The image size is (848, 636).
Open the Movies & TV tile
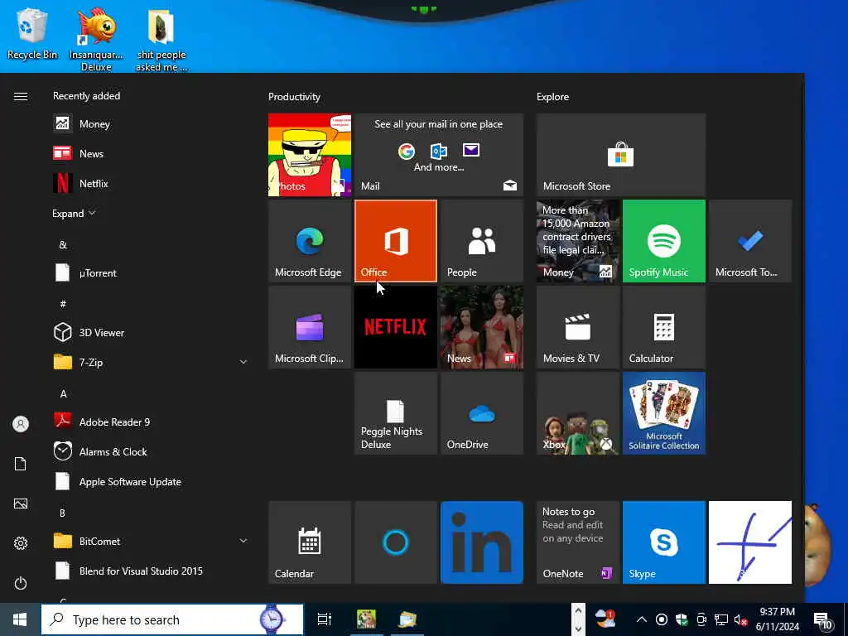pos(577,327)
